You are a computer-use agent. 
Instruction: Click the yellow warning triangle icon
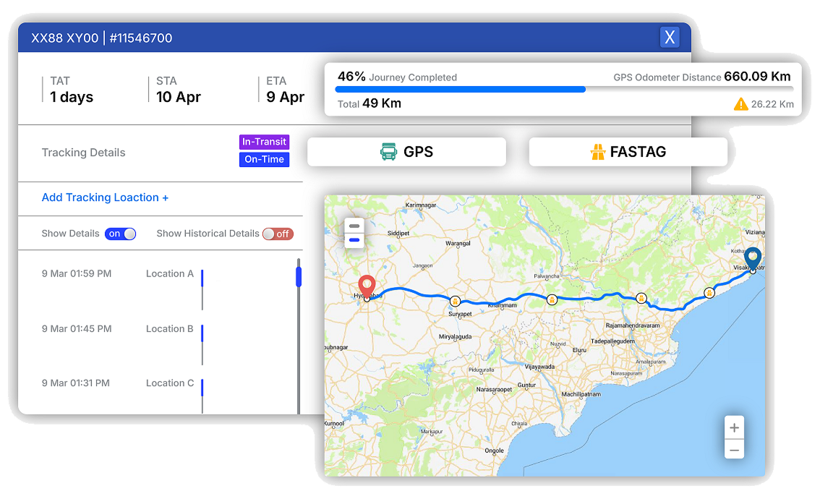(740, 104)
